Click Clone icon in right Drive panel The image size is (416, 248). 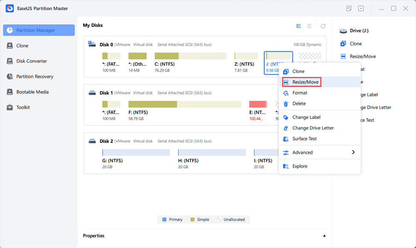coord(343,44)
